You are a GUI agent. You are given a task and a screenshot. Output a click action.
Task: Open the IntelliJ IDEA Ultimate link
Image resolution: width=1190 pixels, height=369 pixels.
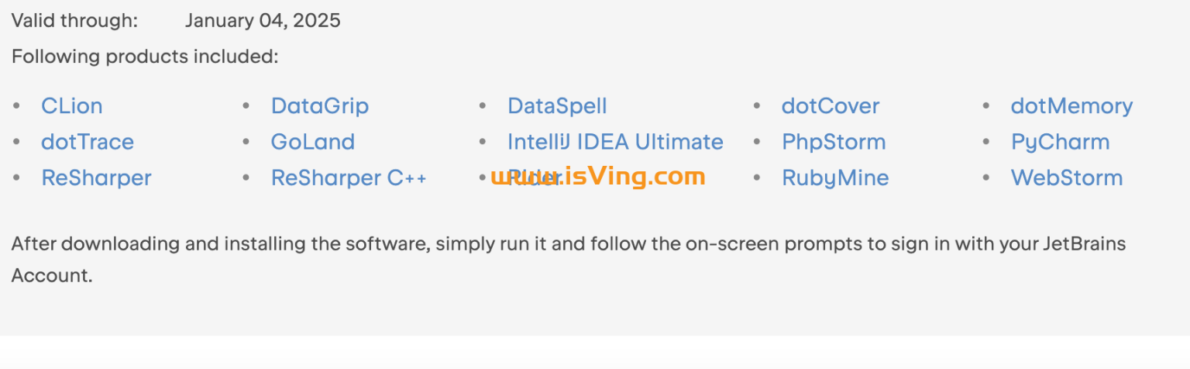615,142
